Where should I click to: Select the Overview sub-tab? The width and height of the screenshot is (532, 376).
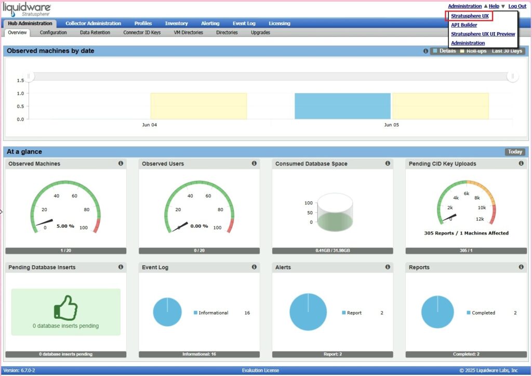(x=17, y=33)
